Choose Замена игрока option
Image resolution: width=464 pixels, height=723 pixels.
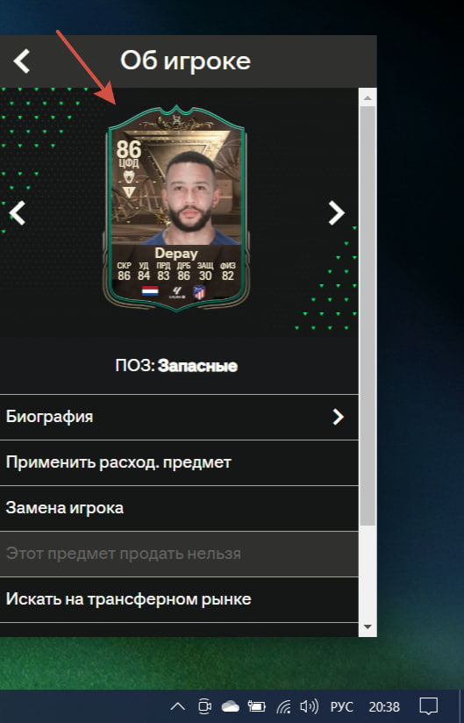point(179,508)
